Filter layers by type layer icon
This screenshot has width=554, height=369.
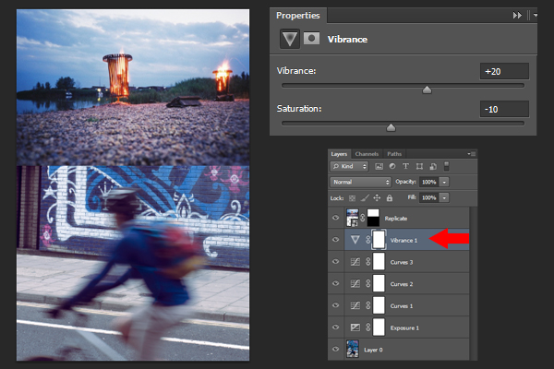tap(405, 166)
